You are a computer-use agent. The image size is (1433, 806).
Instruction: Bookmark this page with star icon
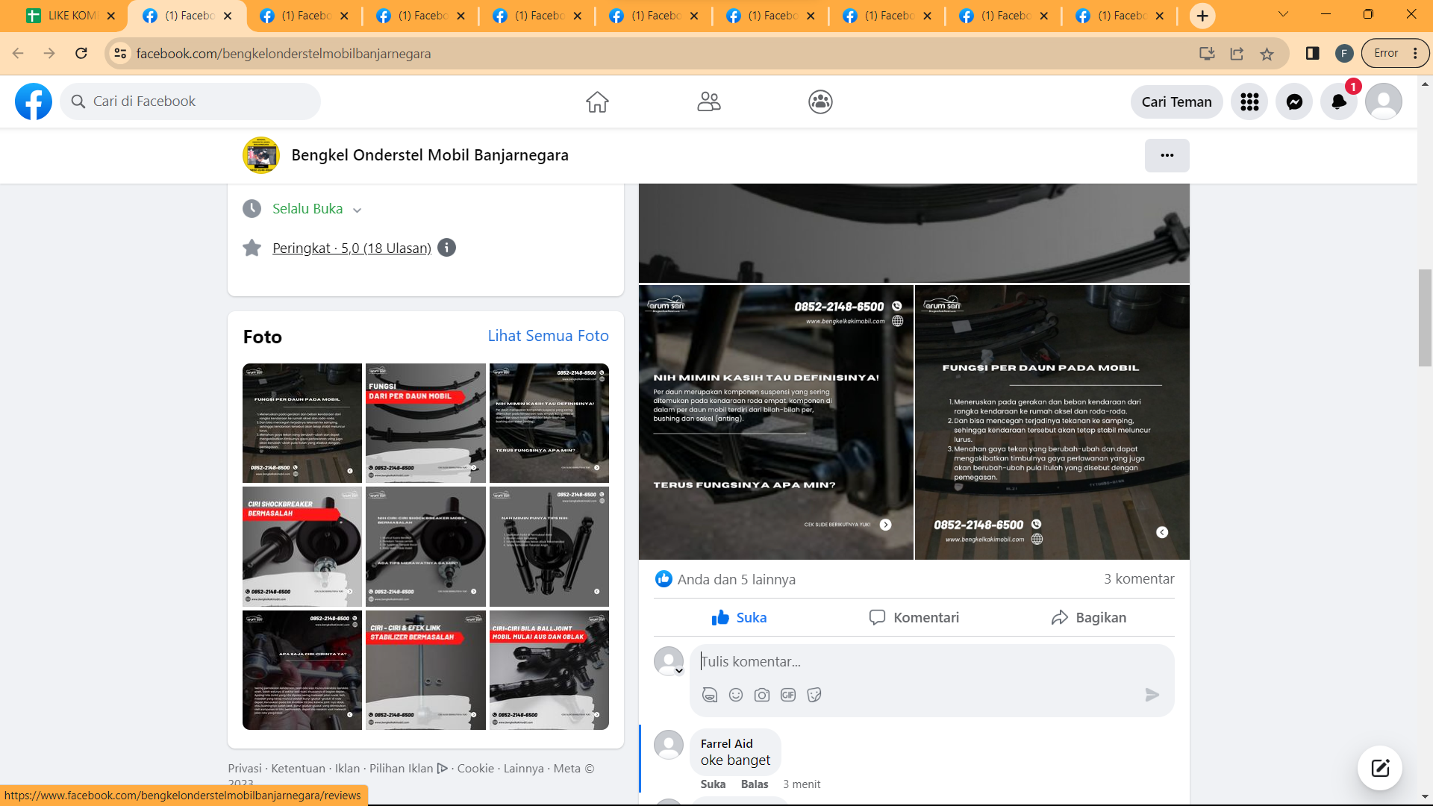click(x=1267, y=54)
